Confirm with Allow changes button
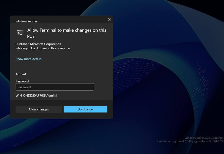This screenshot has width=224, height=154. (x=39, y=109)
